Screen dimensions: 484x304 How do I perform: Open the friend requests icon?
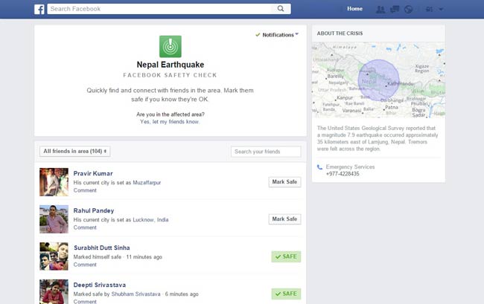[382, 10]
